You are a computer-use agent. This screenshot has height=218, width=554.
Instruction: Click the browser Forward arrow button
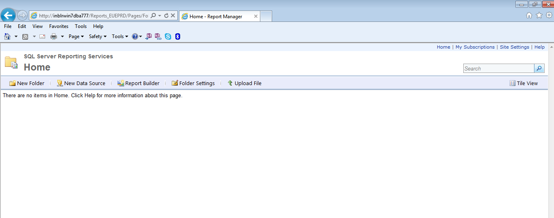(22, 16)
